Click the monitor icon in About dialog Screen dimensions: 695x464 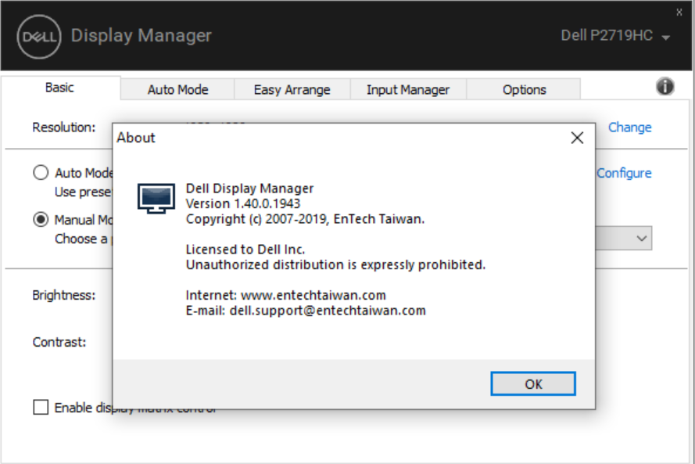[156, 198]
